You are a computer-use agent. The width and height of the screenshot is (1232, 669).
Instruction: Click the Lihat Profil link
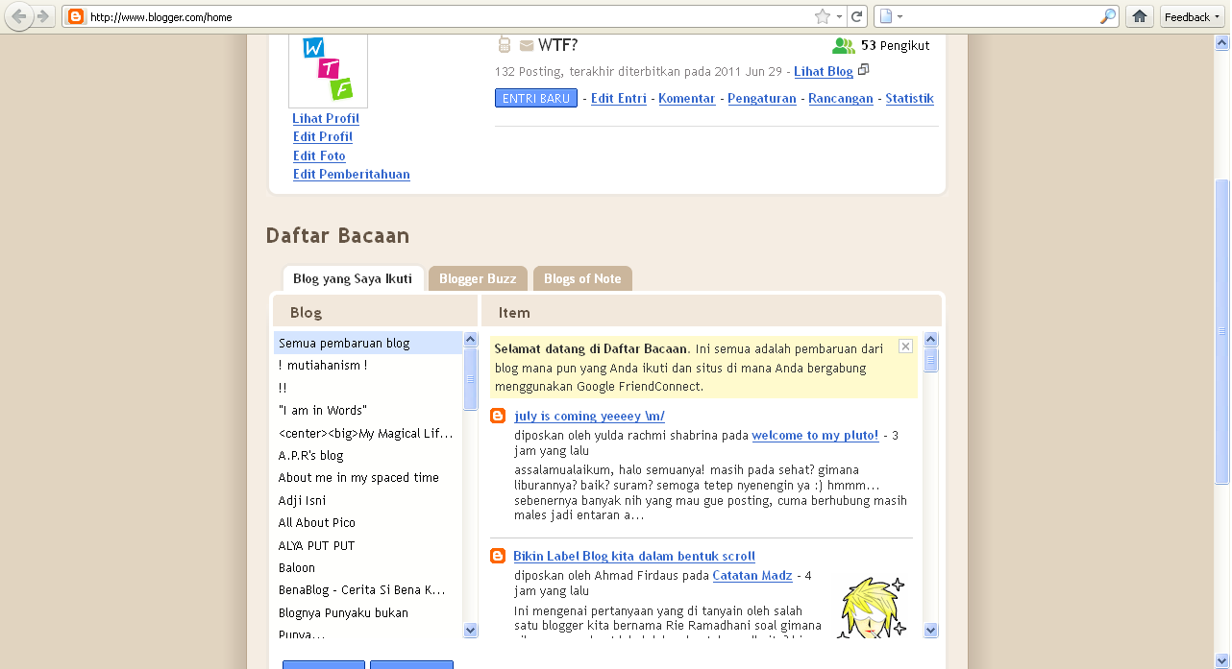[x=326, y=118]
